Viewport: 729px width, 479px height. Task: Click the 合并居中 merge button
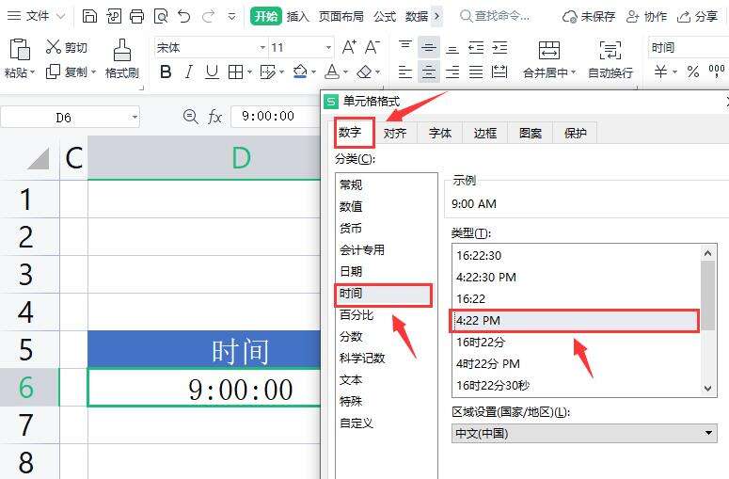point(549,59)
